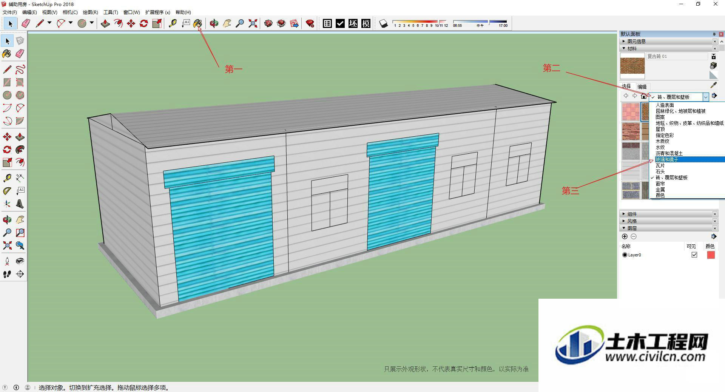Click the 坯 toolbar button
This screenshot has height=392, width=725.
pyautogui.click(x=353, y=23)
